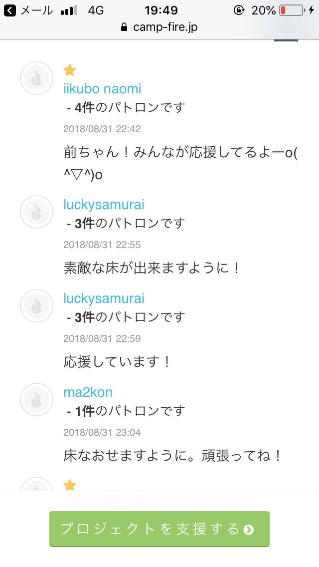319x567 pixels.
Task: Tap the gold star above iikubo naomi
Action: click(x=70, y=70)
